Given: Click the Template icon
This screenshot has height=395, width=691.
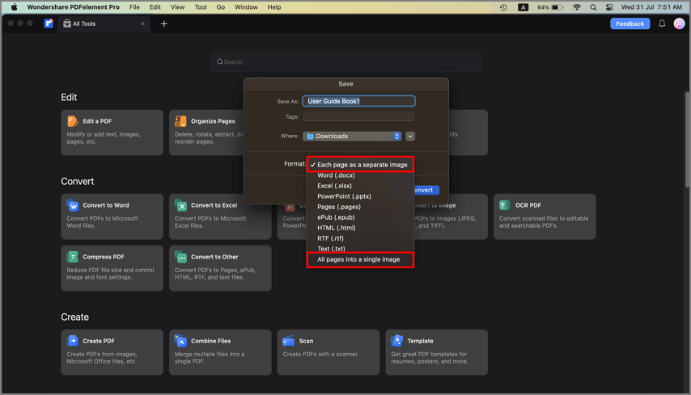Looking at the screenshot, I should 396,341.
